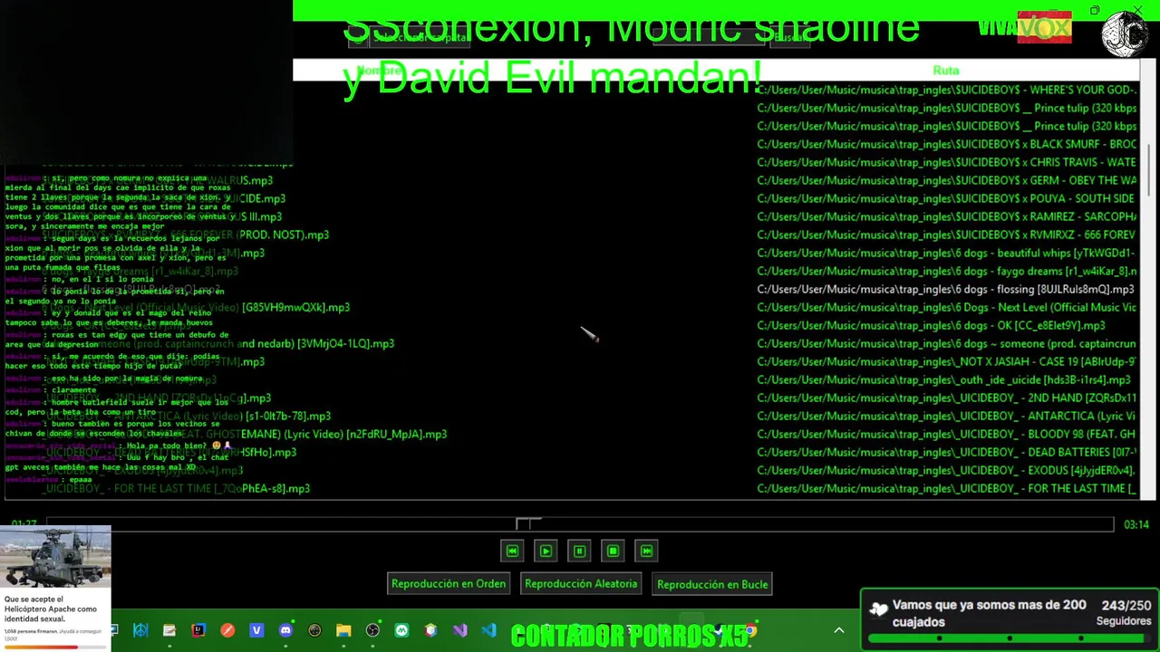Click the play button

tap(546, 551)
